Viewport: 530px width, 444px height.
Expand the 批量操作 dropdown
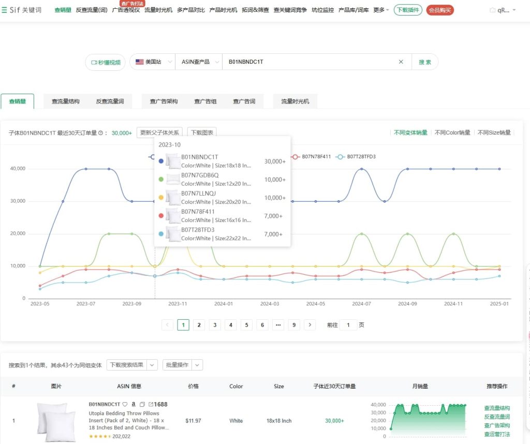(x=182, y=365)
